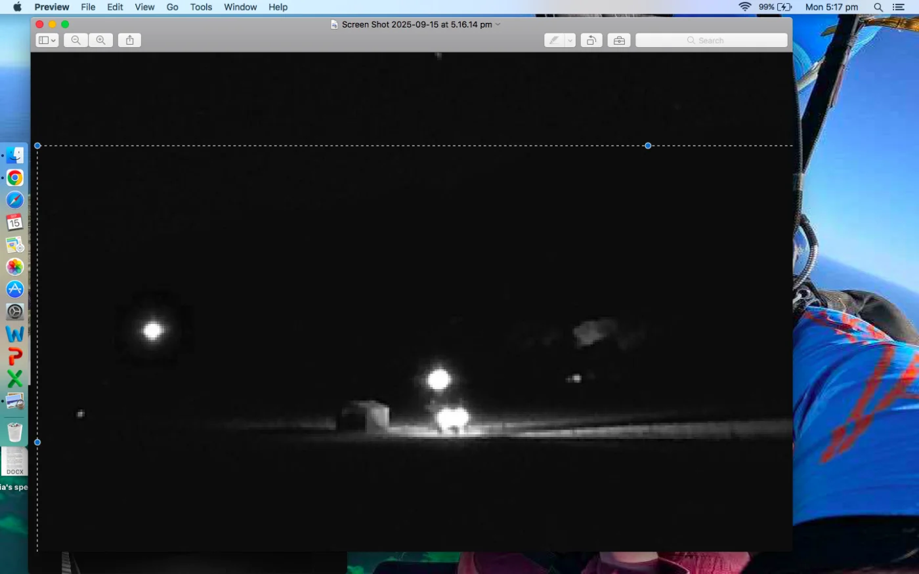Screen dimensions: 919x574
Task: Open the sidebar view mode dropdown
Action: click(x=47, y=40)
